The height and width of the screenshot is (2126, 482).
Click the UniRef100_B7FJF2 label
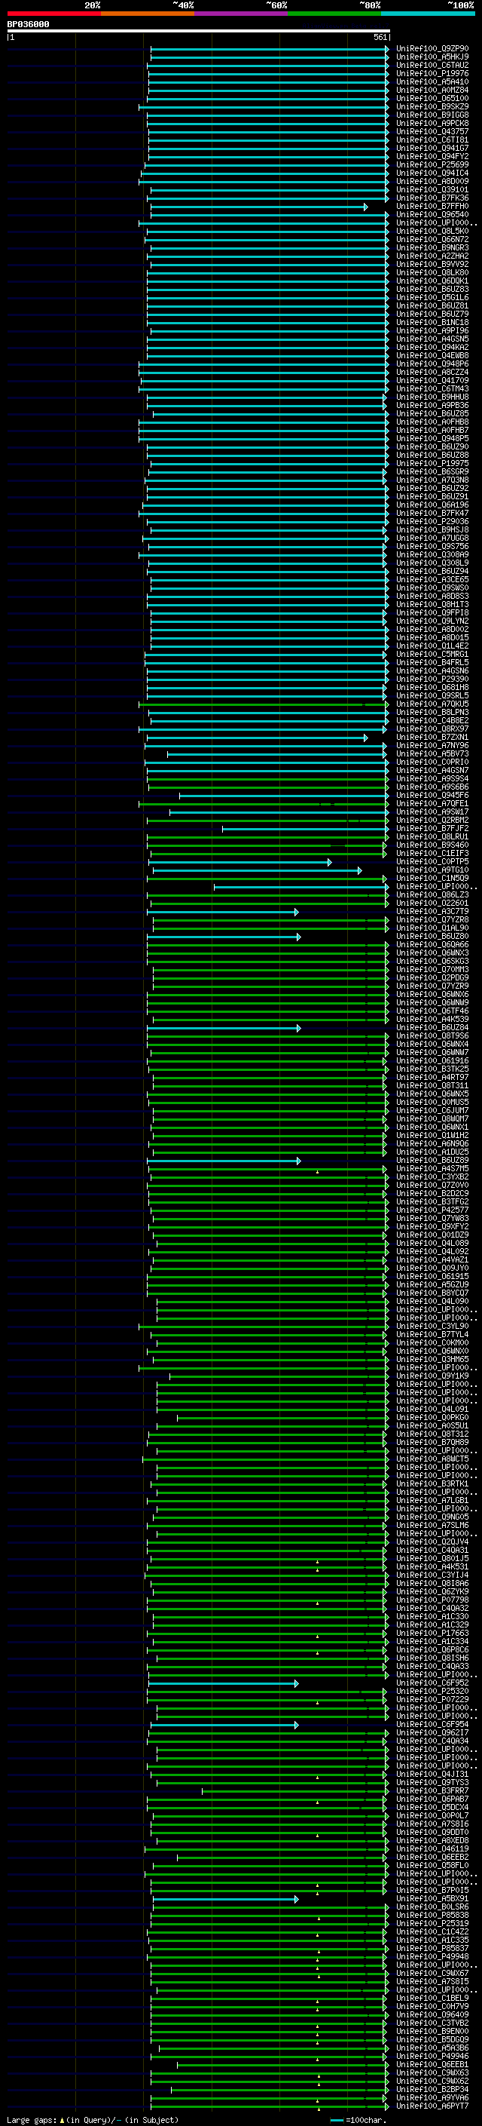(432, 829)
